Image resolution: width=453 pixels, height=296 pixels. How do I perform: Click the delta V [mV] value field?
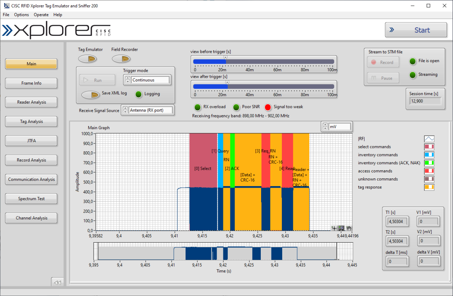tap(429, 261)
